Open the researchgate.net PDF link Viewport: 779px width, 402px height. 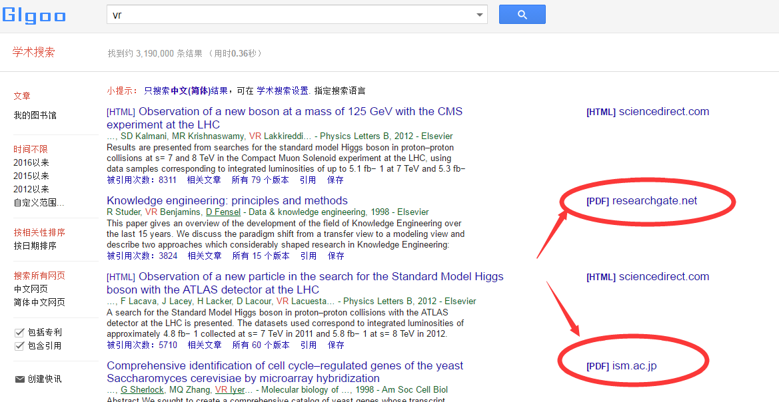[x=654, y=201]
